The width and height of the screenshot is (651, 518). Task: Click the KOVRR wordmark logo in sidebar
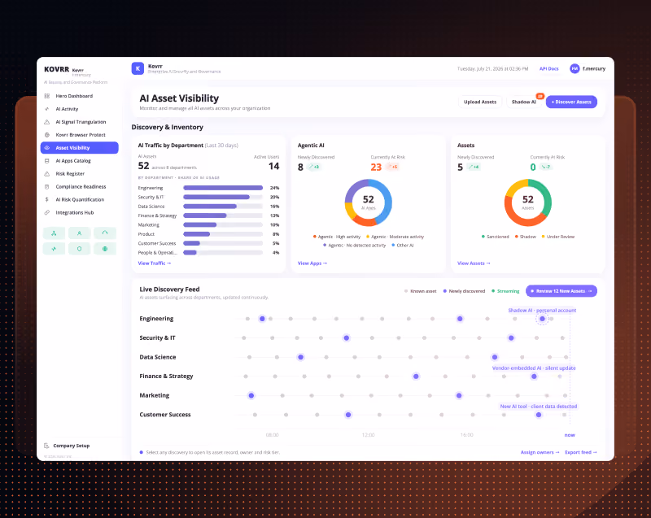[56, 69]
